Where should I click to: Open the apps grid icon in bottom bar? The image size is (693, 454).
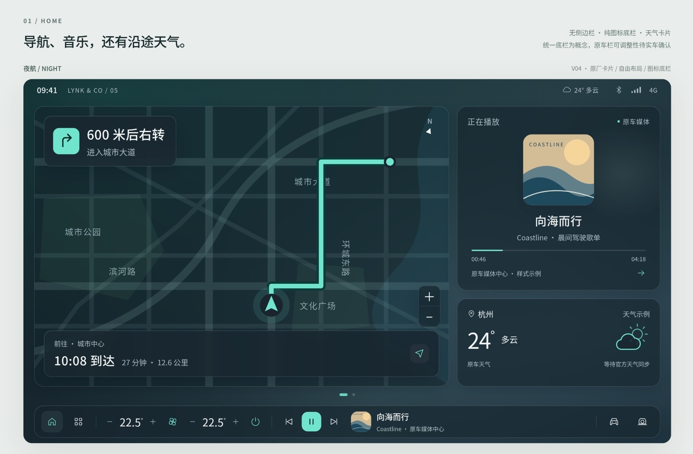[x=78, y=422]
